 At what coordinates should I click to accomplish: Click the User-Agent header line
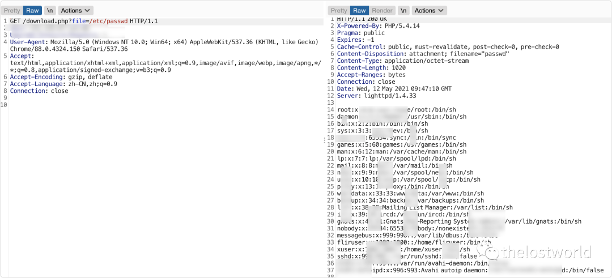164,46
